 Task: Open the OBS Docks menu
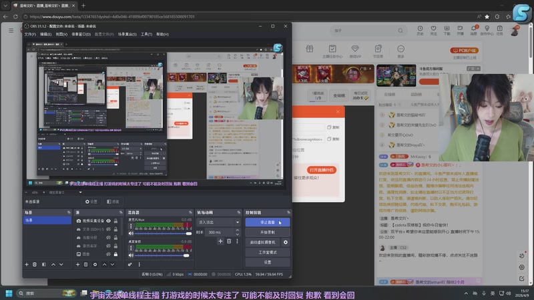click(81, 35)
